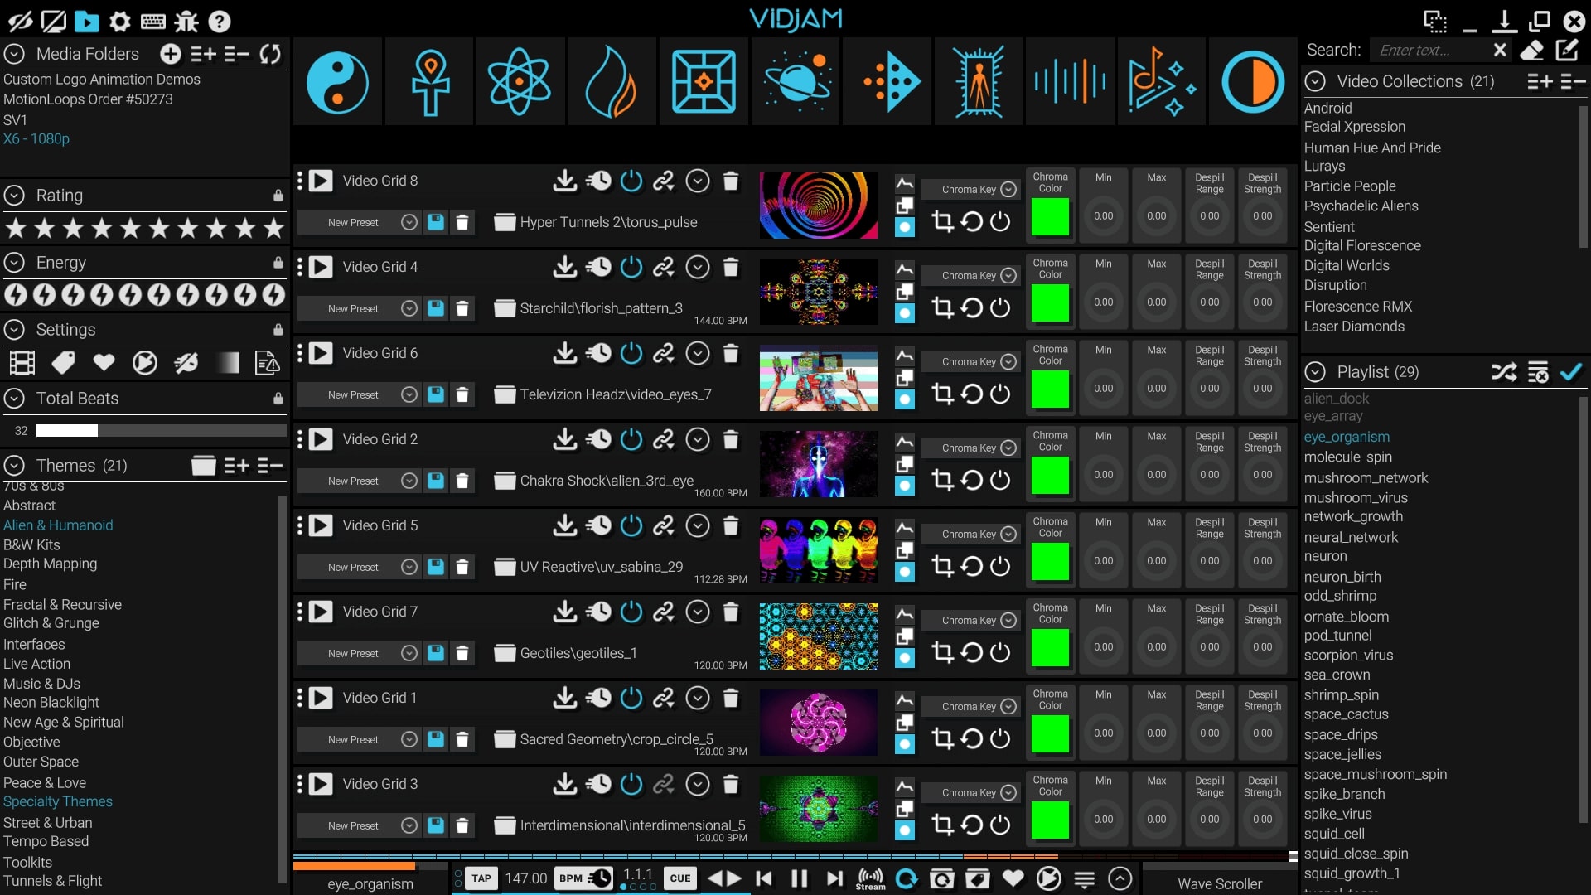Select the yin-yang category icon

(x=336, y=80)
